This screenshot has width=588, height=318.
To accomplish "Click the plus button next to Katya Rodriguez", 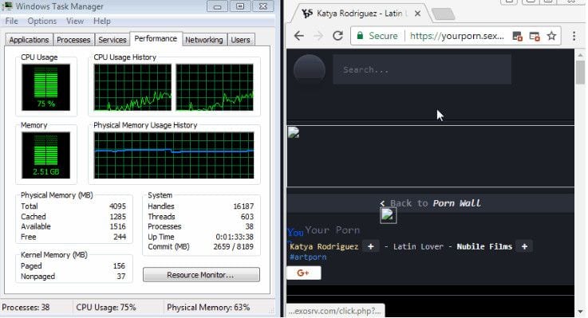I will point(370,246).
